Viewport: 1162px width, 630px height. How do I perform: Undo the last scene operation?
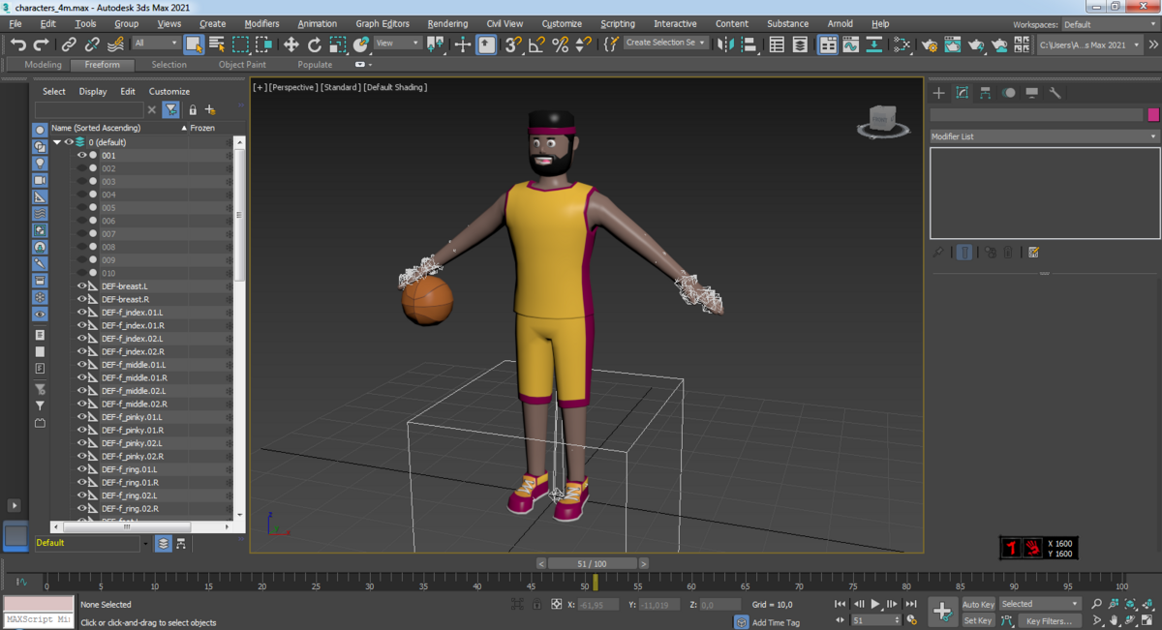pos(18,45)
